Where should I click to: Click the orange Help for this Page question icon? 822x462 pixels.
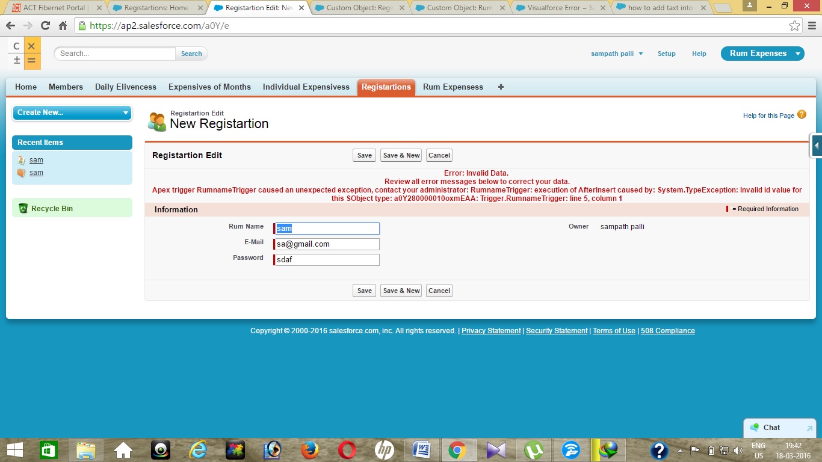pos(802,114)
